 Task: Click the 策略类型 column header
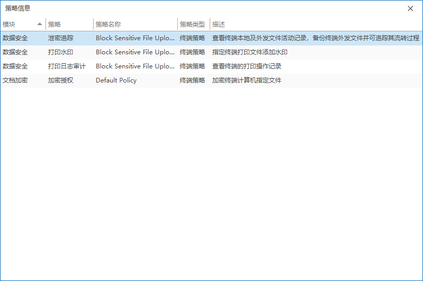(x=192, y=24)
